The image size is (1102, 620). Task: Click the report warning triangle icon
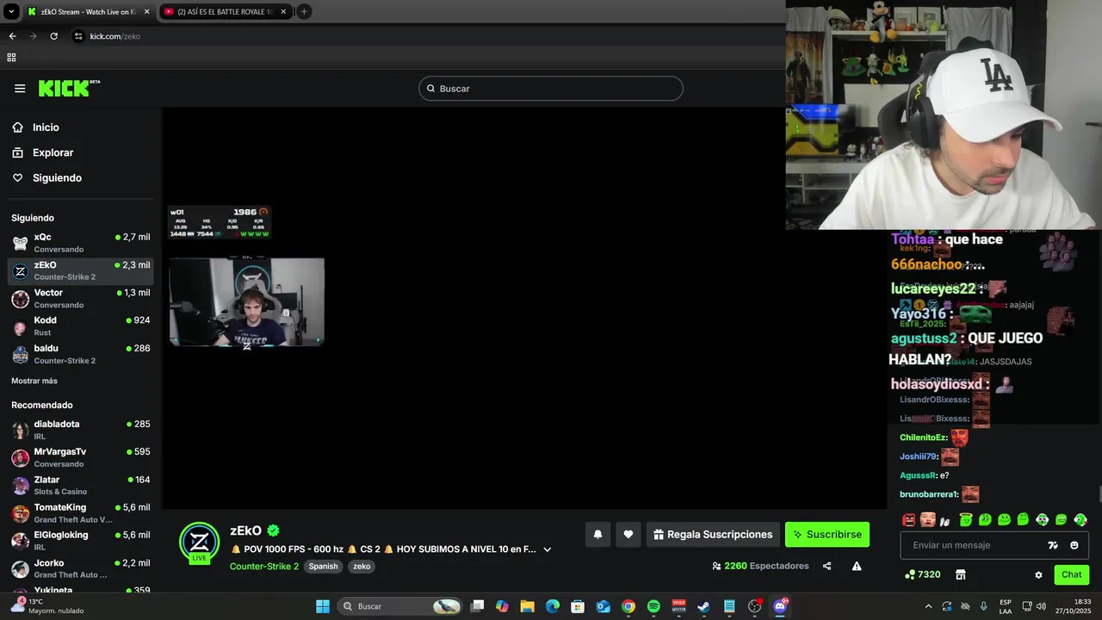click(857, 566)
